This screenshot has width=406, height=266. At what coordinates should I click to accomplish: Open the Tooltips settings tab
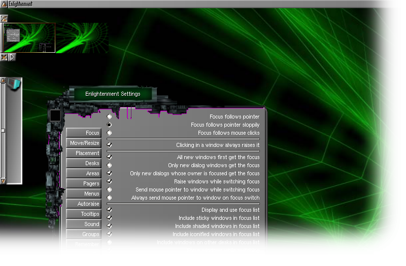click(x=84, y=214)
